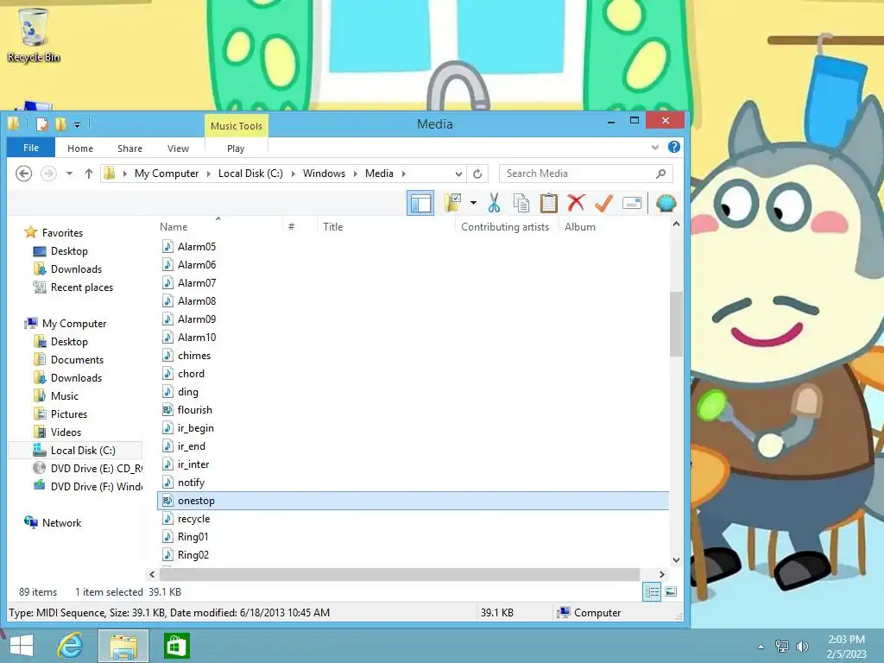884x663 pixels.
Task: Open Music under My Computer
Action: pyautogui.click(x=64, y=396)
